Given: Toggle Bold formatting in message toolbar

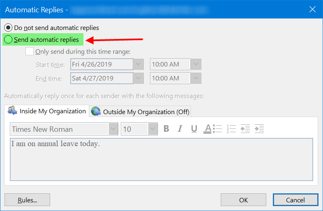Looking at the screenshot, I should pyautogui.click(x=166, y=129).
